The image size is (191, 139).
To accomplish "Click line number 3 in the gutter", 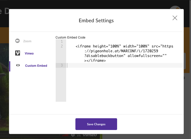I will click(61, 65).
